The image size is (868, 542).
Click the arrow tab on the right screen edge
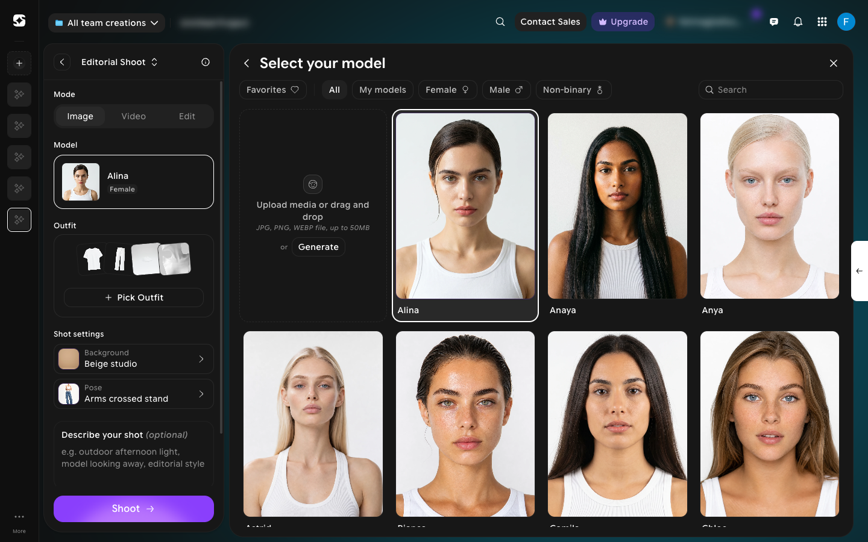[x=860, y=271]
